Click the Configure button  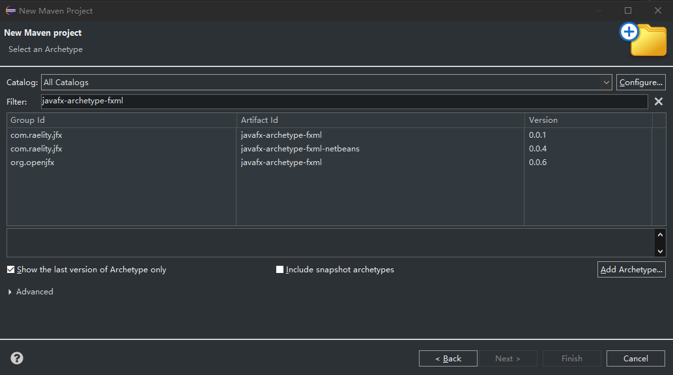pos(641,82)
